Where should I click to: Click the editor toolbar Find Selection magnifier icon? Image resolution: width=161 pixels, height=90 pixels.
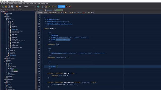point(59,13)
